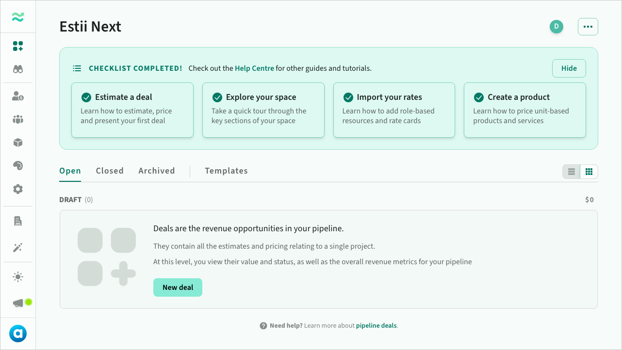Open the rates icon with dollar person
This screenshot has width=622, height=350.
click(18, 96)
